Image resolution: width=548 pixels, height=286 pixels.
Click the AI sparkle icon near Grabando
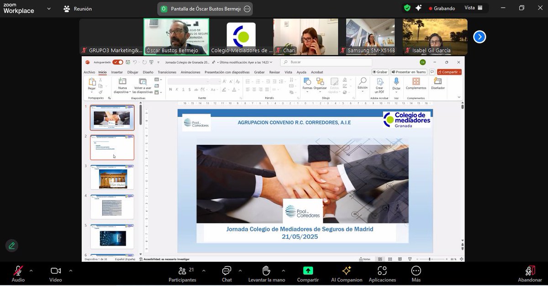pos(418,8)
